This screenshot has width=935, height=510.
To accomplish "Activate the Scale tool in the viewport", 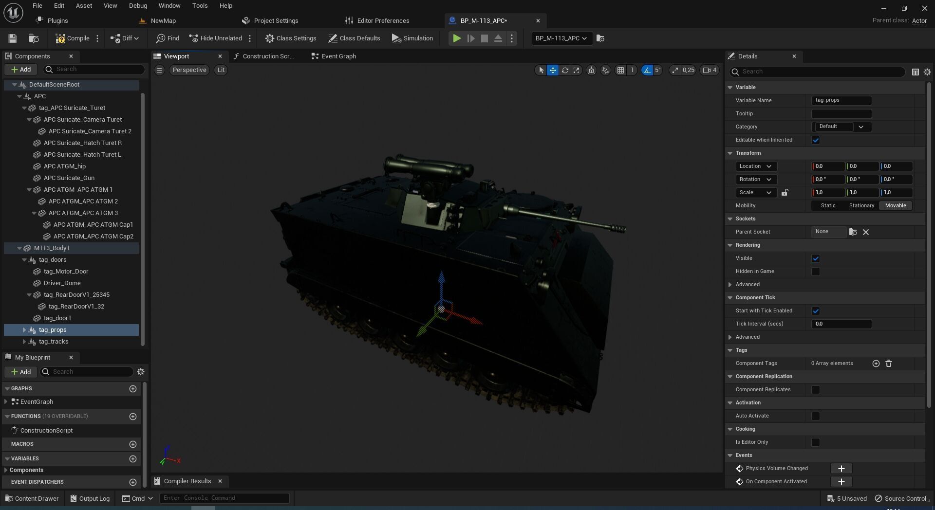I will 577,70.
